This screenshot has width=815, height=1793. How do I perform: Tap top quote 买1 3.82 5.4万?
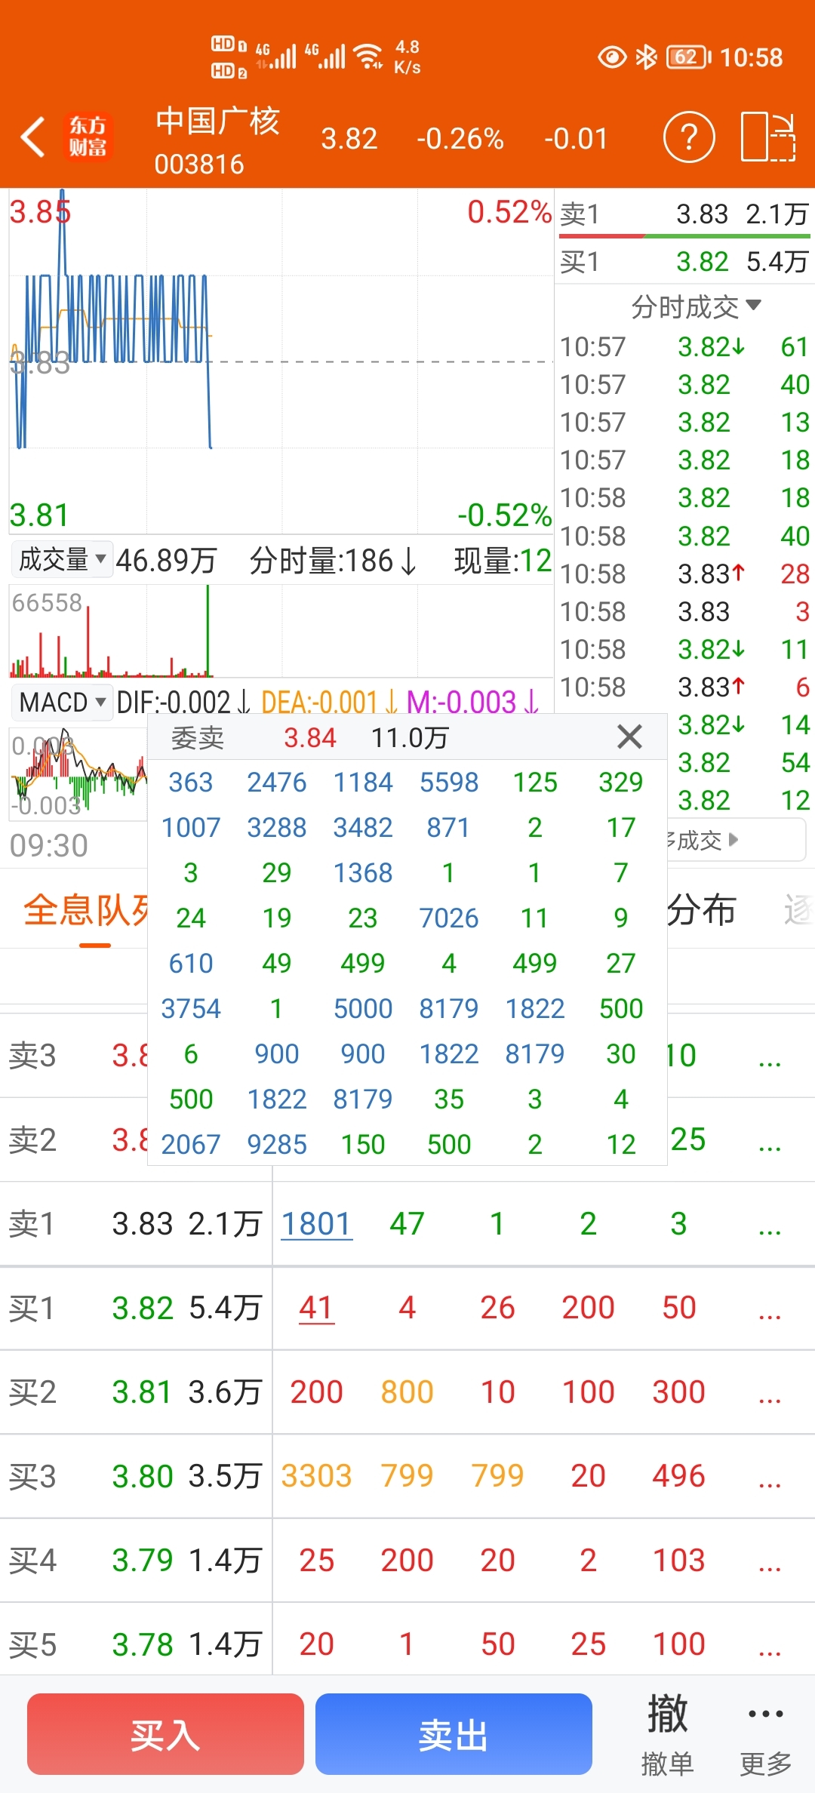coord(684,262)
